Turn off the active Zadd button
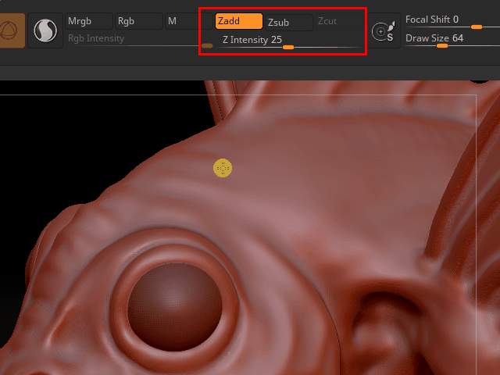Viewport: 500px width, 375px height. 238,21
